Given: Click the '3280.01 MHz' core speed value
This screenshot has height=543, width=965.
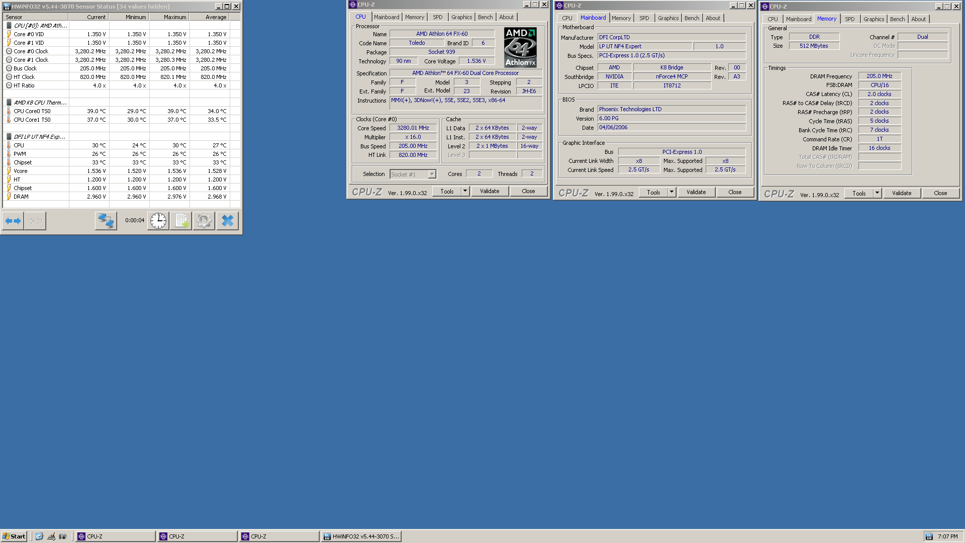Looking at the screenshot, I should [x=413, y=128].
